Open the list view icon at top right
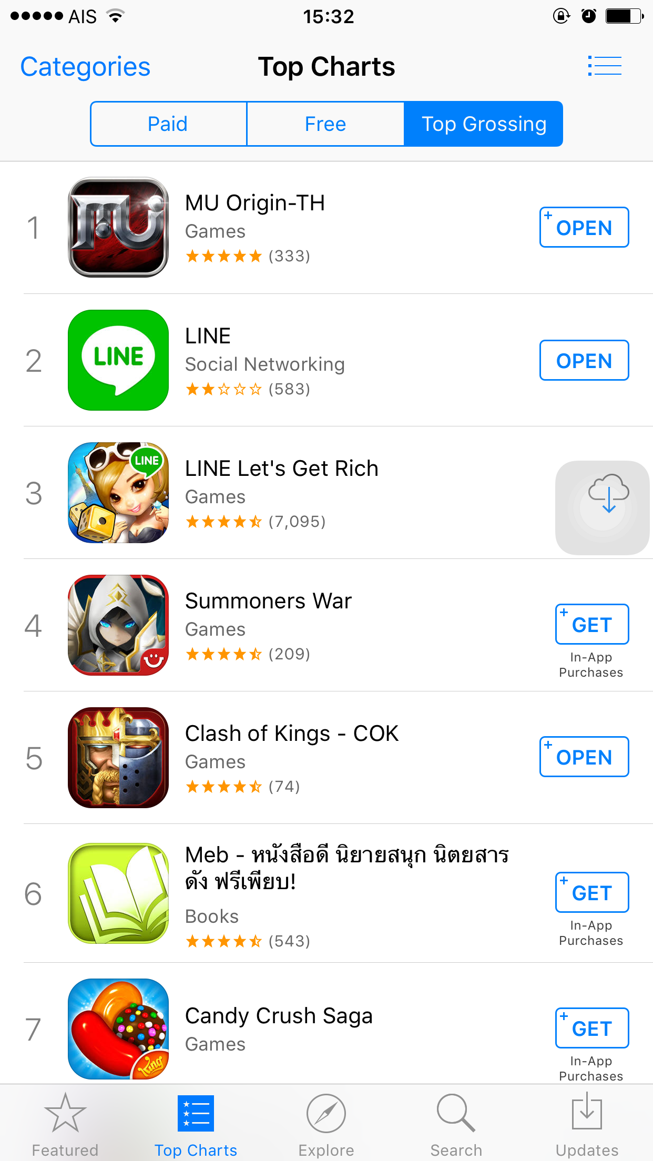 click(605, 66)
